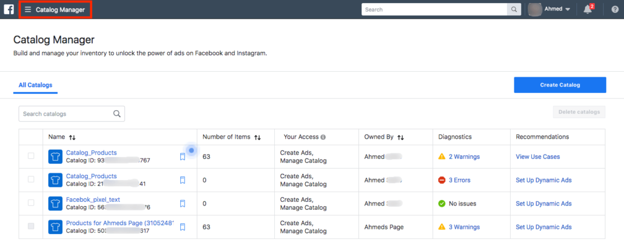624x250 pixels.
Task: Click the Recommendations column header
Action: [x=542, y=137]
